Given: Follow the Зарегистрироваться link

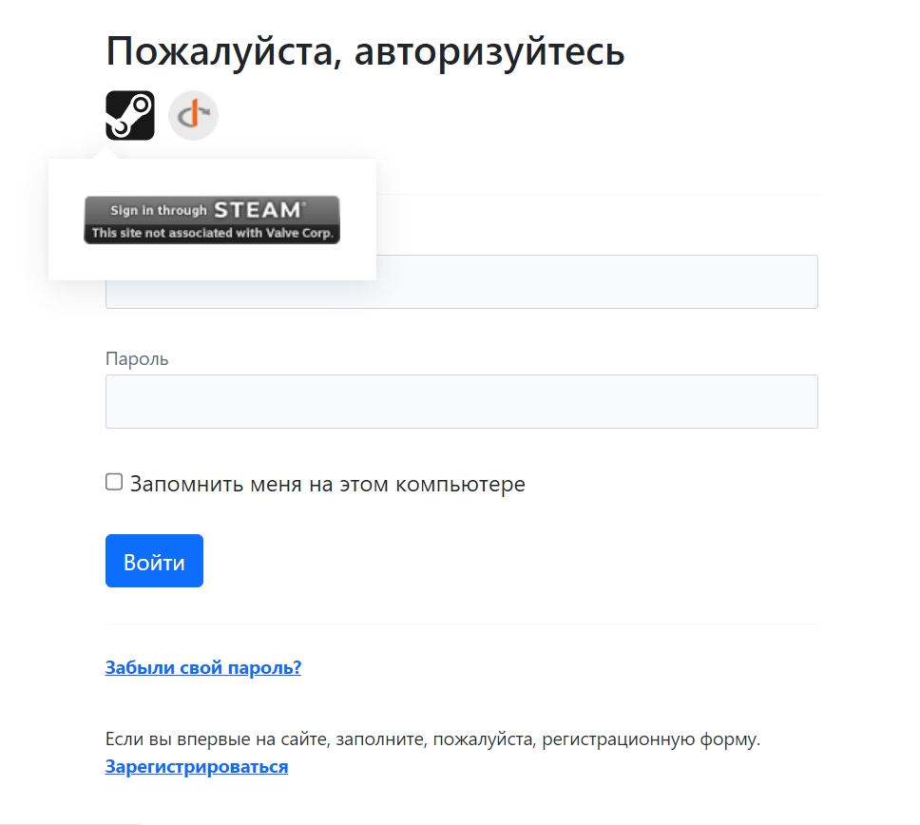Looking at the screenshot, I should [197, 766].
